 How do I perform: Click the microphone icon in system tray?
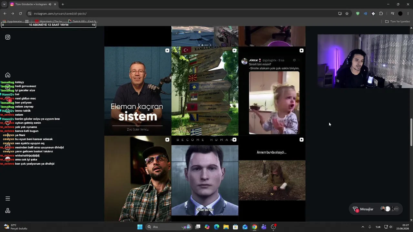coord(370,227)
